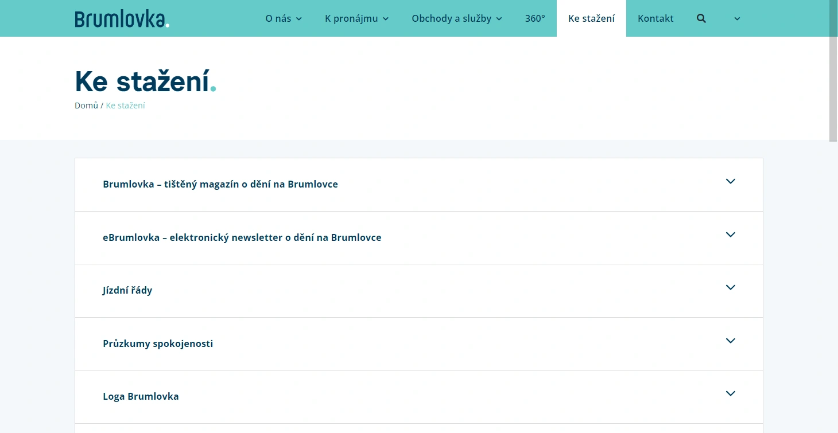This screenshot has height=433, width=838.
Task: Expand the Loga Brumlovka chevron
Action: pyautogui.click(x=731, y=393)
